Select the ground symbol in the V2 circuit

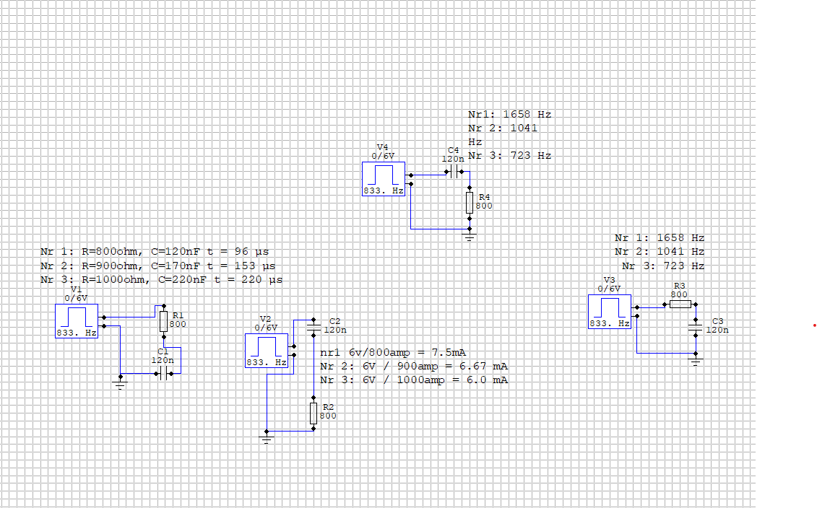(x=267, y=439)
